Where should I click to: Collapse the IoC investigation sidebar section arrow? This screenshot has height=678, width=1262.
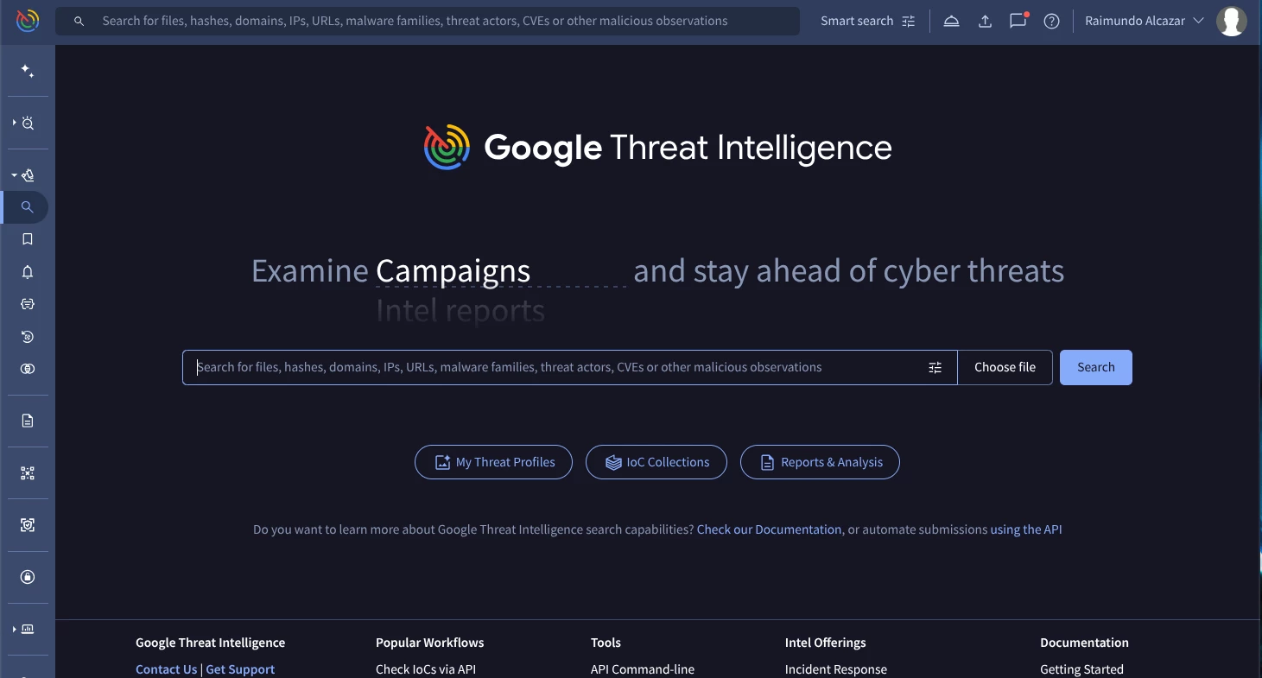[x=14, y=175]
